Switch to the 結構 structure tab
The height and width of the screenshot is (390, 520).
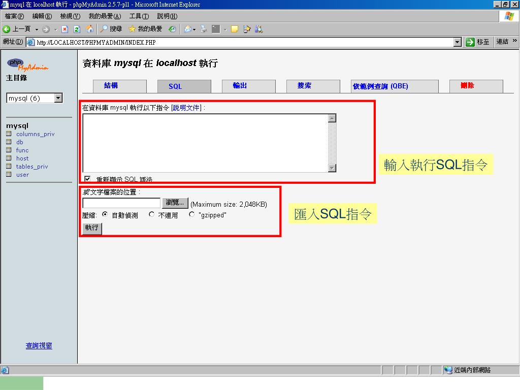120,86
